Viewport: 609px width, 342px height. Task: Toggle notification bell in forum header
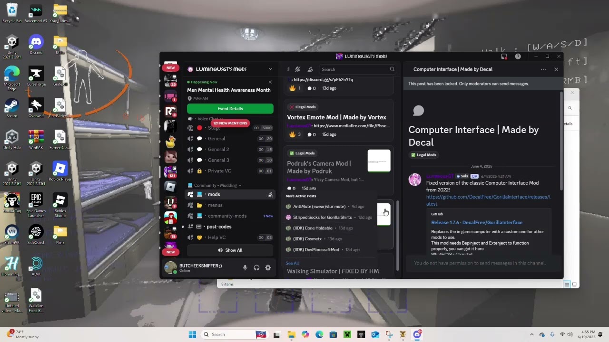(x=297, y=69)
